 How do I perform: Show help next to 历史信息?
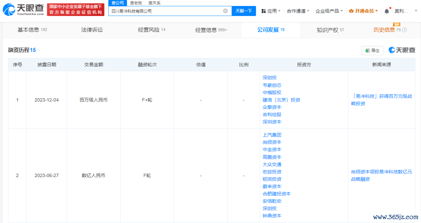click(x=405, y=30)
